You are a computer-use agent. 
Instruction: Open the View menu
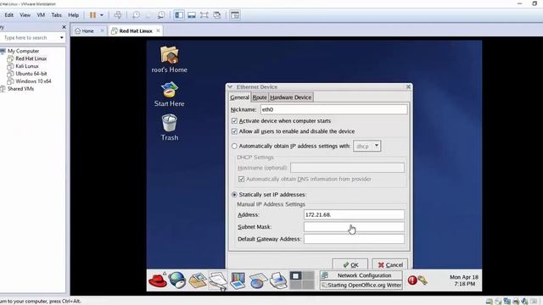click(x=25, y=15)
